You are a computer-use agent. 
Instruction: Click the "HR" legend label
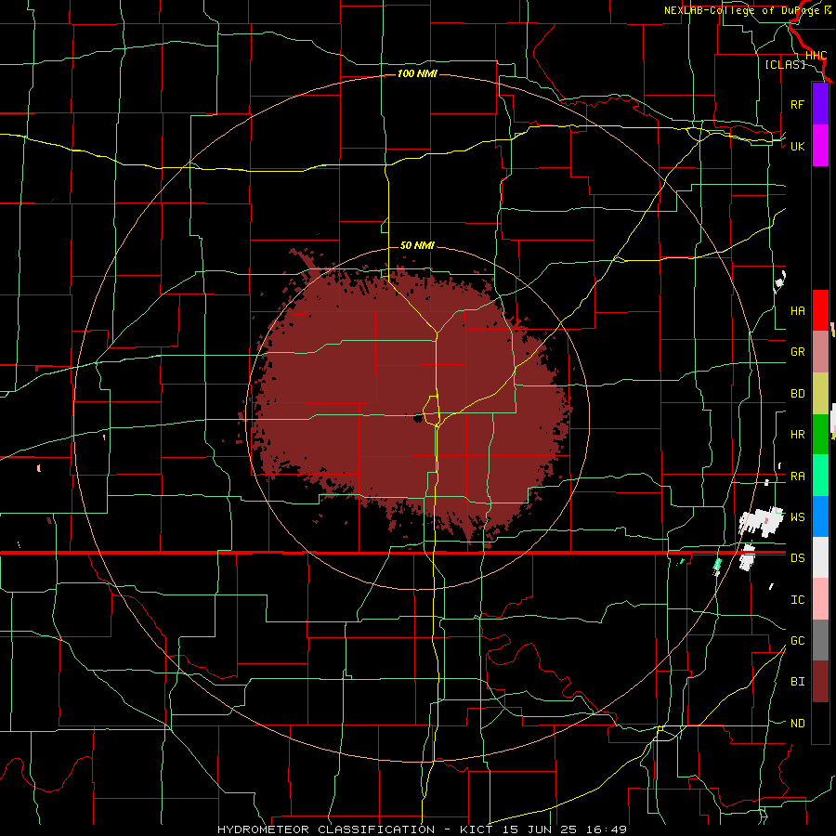(x=797, y=435)
